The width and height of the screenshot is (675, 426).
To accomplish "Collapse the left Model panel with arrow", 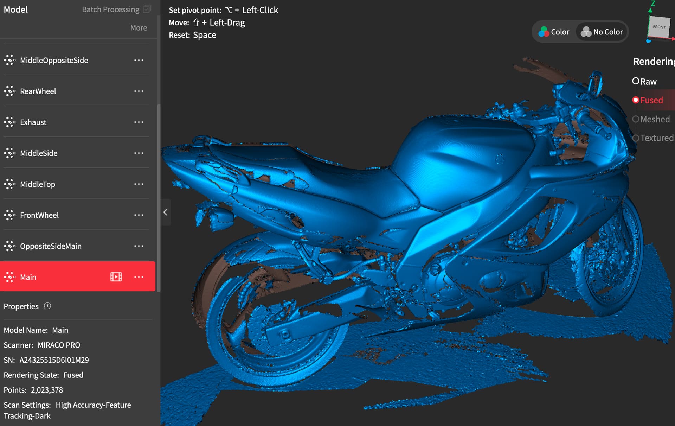I will 165,212.
